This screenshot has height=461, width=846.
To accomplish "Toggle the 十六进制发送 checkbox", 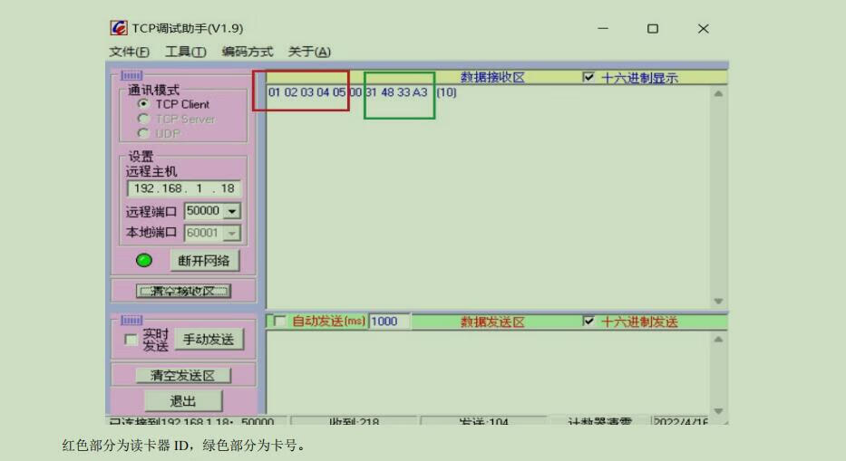I will 589,322.
